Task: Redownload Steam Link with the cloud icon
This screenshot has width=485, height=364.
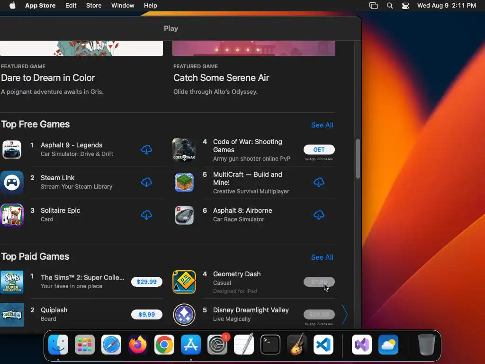Action: [x=146, y=182]
